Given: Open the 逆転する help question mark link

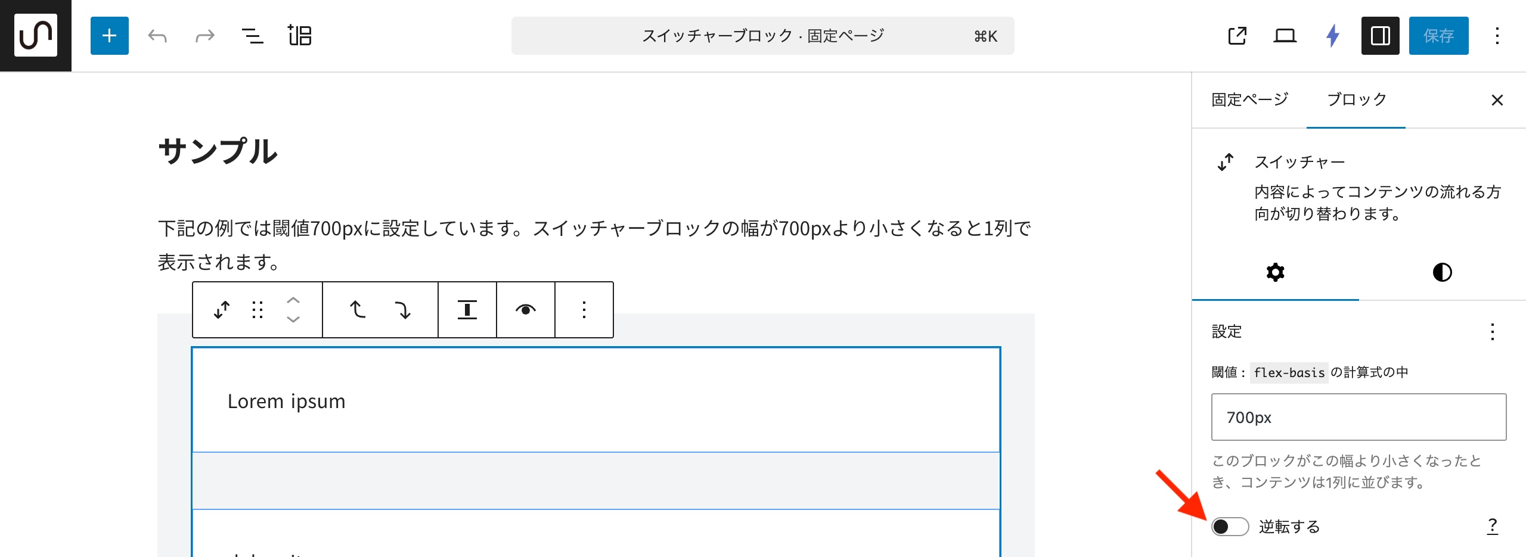Looking at the screenshot, I should tap(1492, 526).
